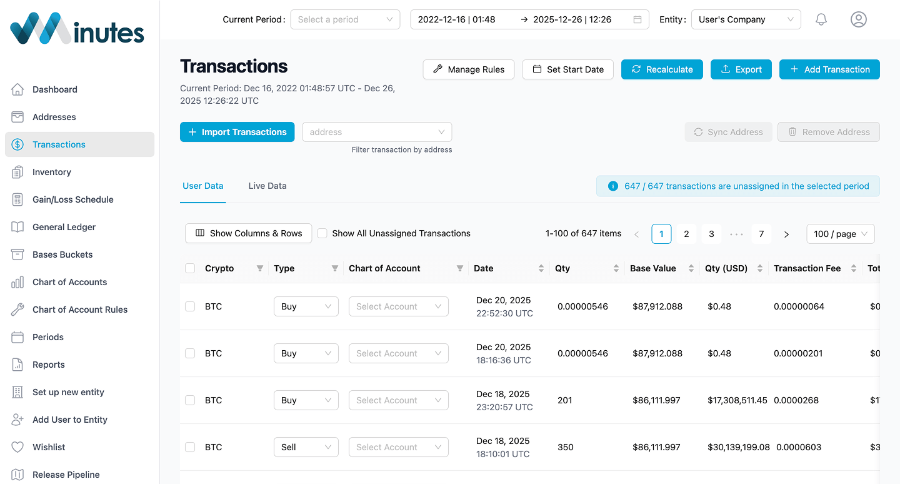The height and width of the screenshot is (484, 900).
Task: Switch to the Live Data tab
Action: [x=267, y=186]
